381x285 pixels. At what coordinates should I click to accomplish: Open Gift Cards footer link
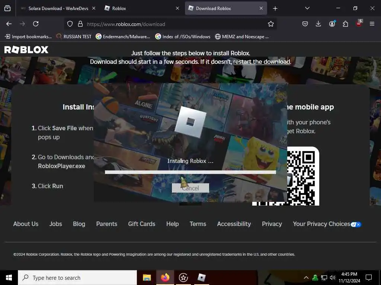142,224
